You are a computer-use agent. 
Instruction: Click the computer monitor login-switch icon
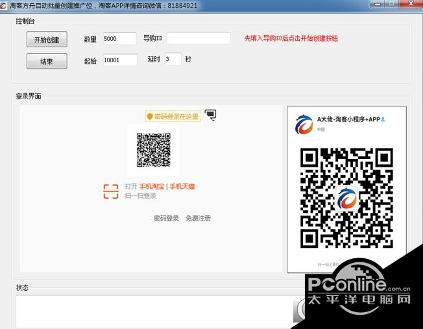(x=210, y=115)
